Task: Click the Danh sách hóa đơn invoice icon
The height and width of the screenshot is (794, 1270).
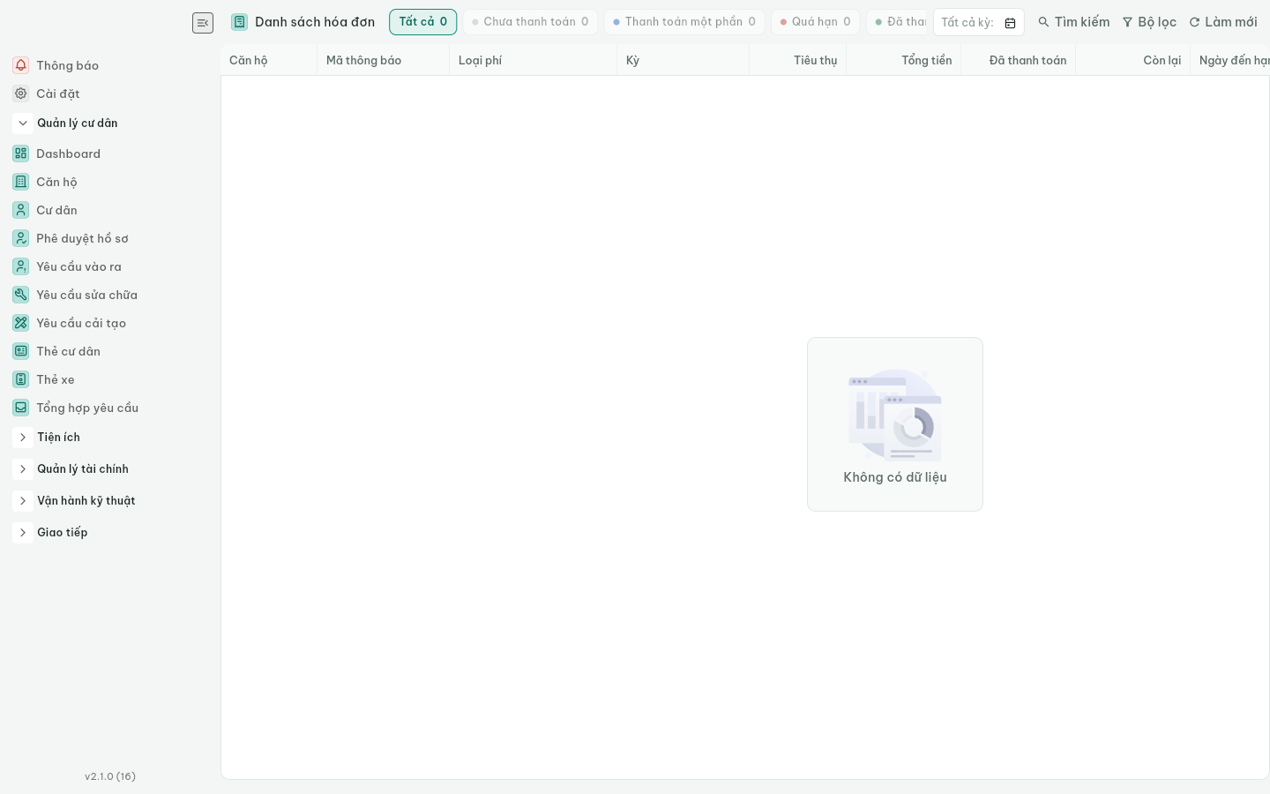Action: [240, 22]
